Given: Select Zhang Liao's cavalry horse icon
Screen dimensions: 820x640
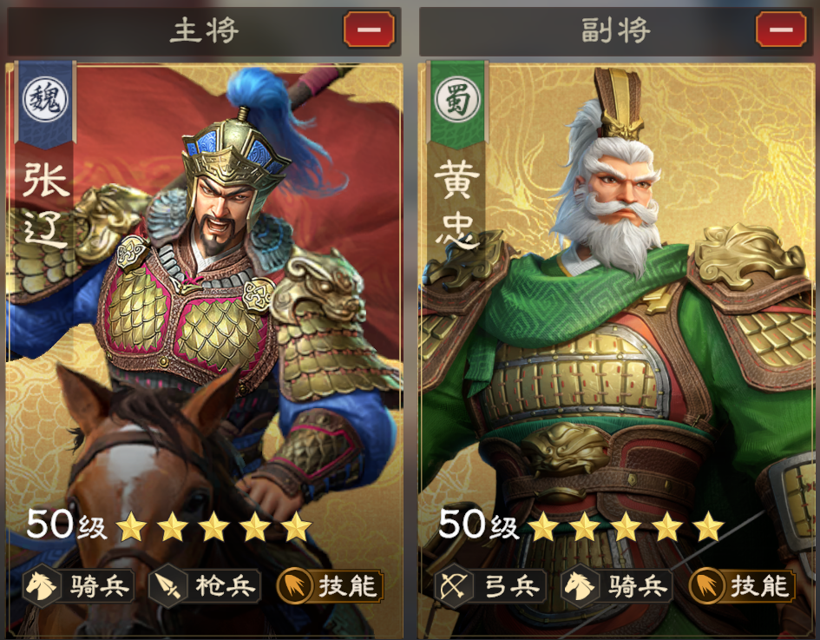Looking at the screenshot, I should (x=42, y=585).
